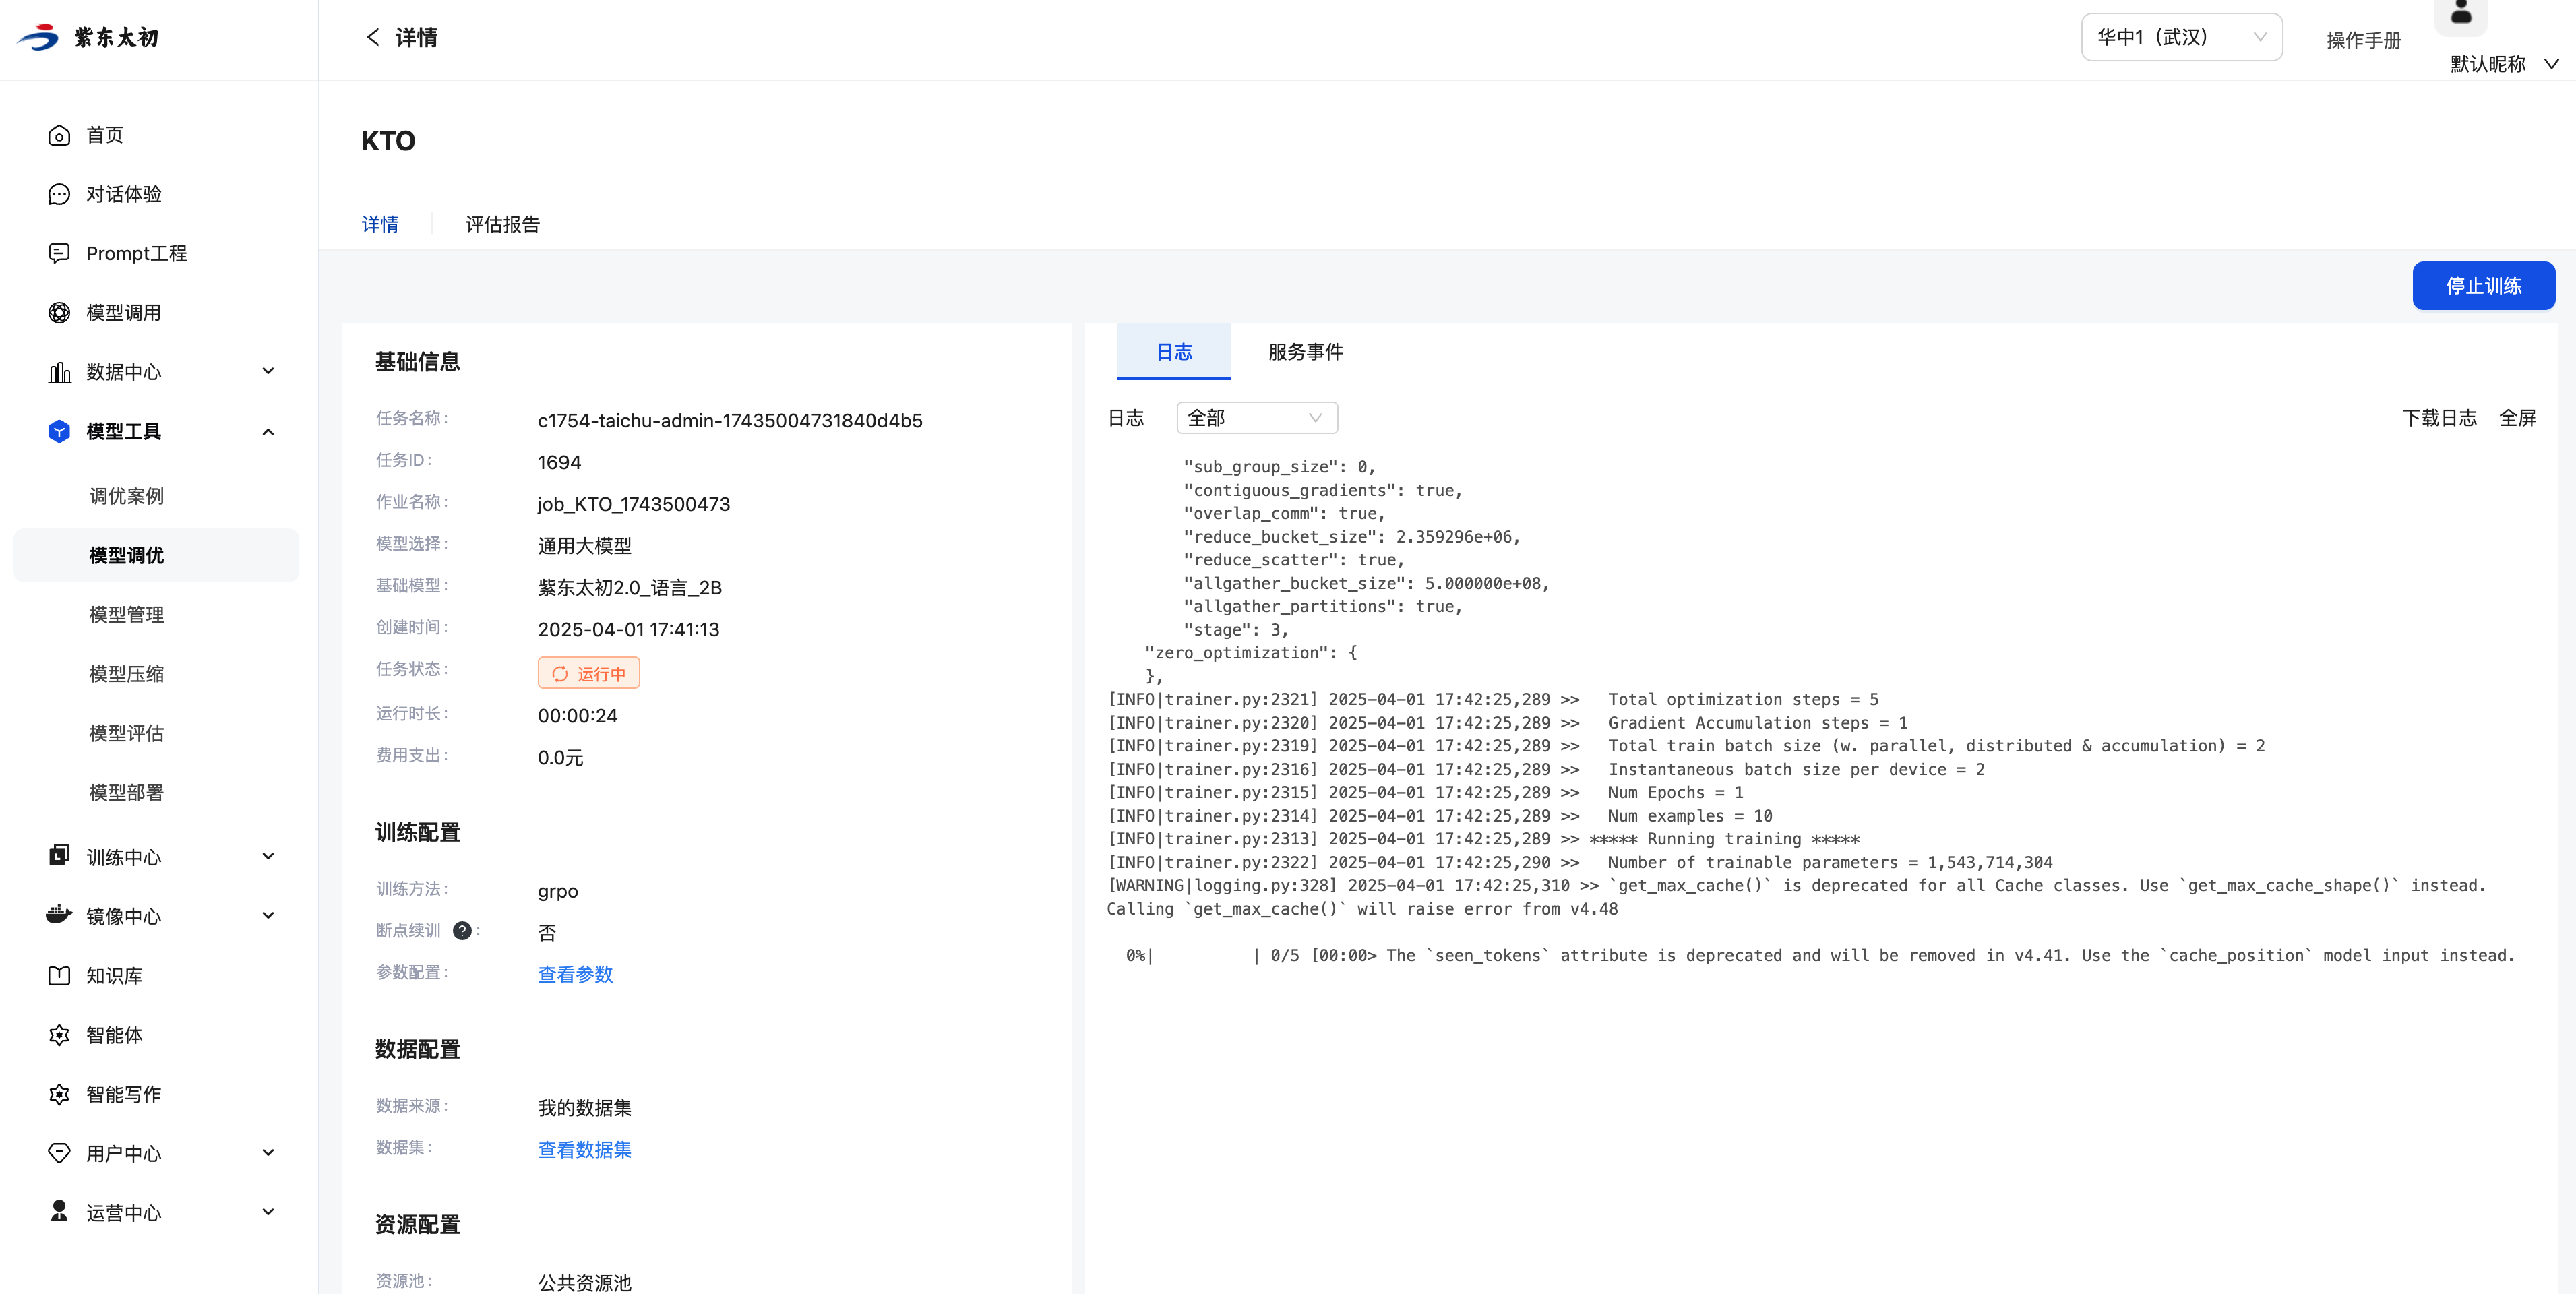This screenshot has width=2576, height=1294.
Task: Click the KTO page heading
Action: click(x=388, y=141)
